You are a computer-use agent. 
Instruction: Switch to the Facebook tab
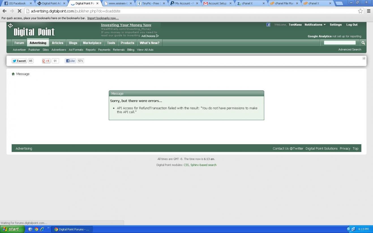(x=18, y=3)
